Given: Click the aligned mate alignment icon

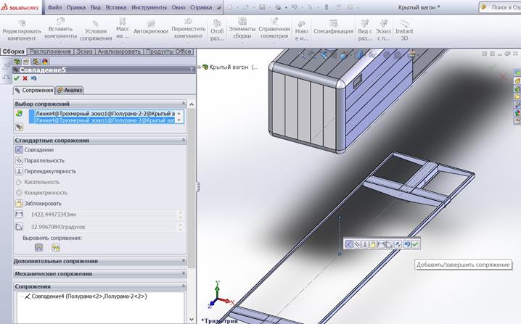Looking at the screenshot, I should click(38, 247).
